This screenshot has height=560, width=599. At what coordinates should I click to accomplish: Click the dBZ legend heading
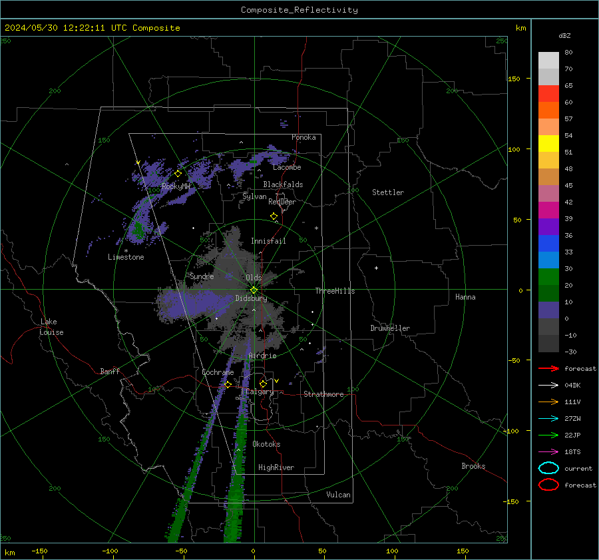point(564,35)
